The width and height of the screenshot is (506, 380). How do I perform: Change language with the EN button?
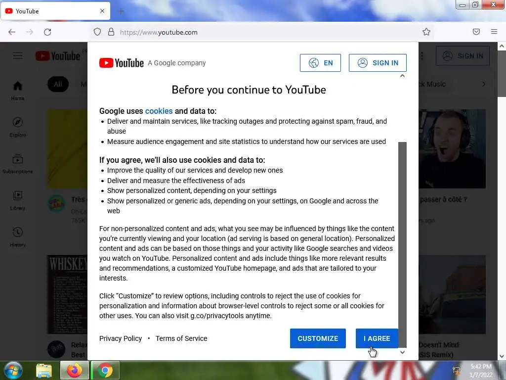tap(320, 63)
